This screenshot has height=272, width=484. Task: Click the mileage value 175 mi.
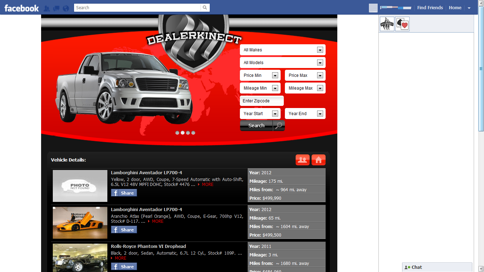[276, 181]
